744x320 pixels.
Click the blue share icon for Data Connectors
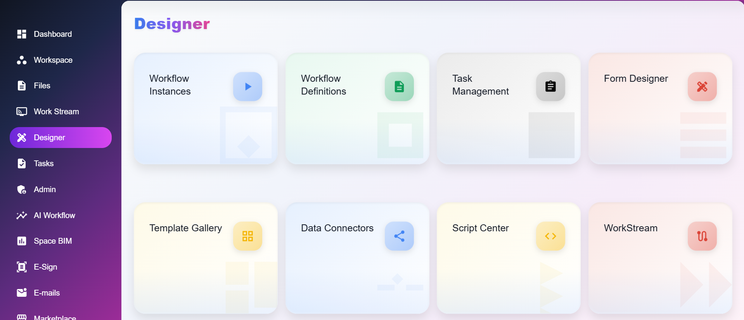pyautogui.click(x=399, y=236)
